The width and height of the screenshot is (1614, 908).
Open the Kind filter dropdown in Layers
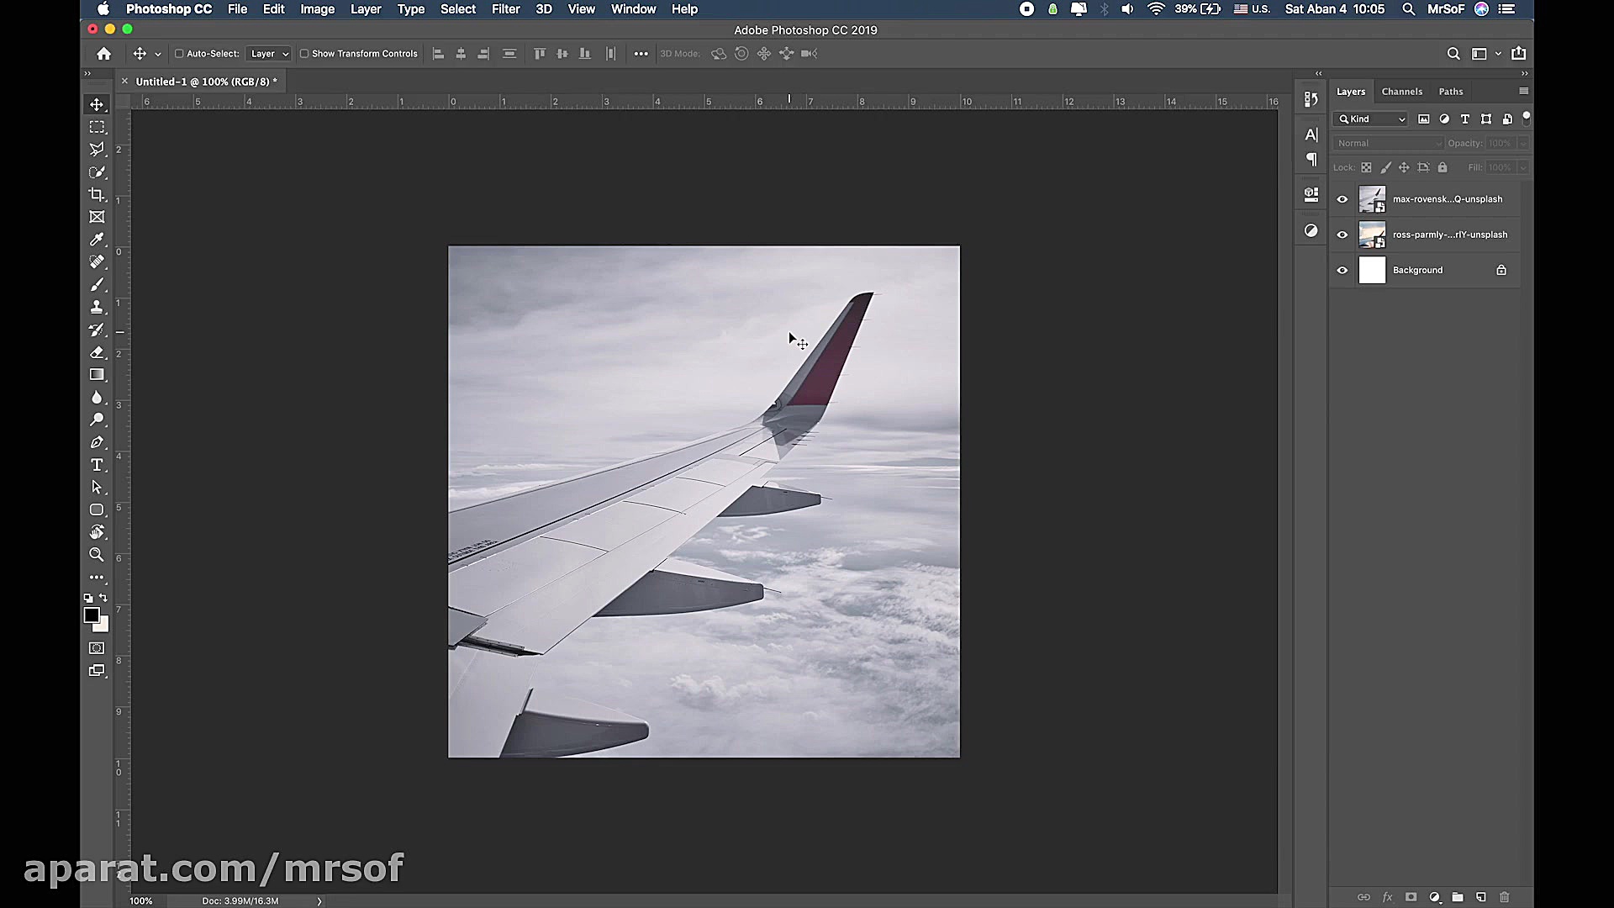tap(1372, 119)
